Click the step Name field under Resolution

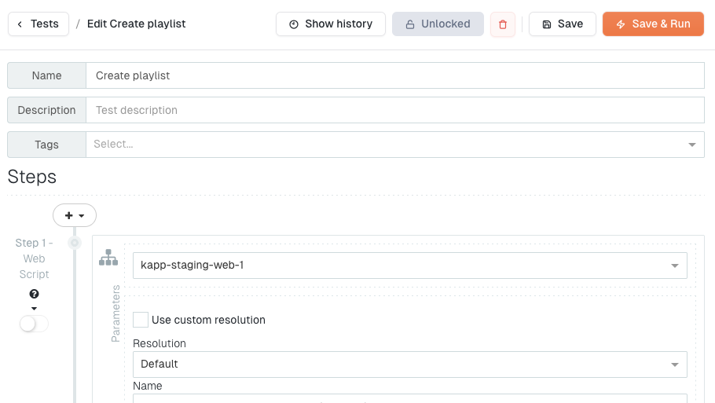409,398
